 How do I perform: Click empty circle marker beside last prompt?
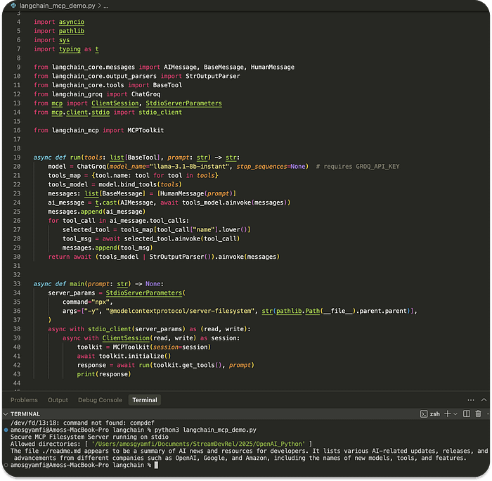pyautogui.click(x=6, y=466)
